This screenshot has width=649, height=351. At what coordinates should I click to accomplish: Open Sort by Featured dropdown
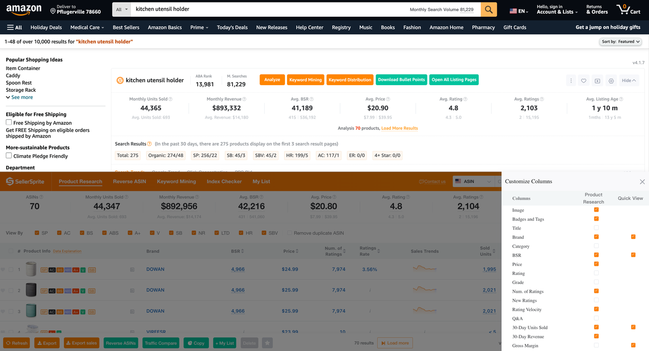621,42
